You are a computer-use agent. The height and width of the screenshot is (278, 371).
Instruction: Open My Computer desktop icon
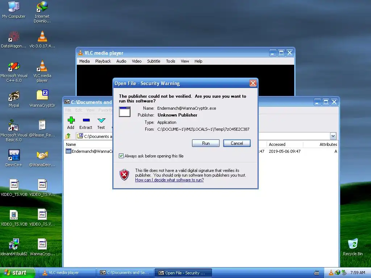tap(14, 10)
